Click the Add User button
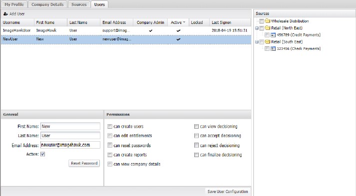The height and width of the screenshot is (196, 356). pos(14,14)
